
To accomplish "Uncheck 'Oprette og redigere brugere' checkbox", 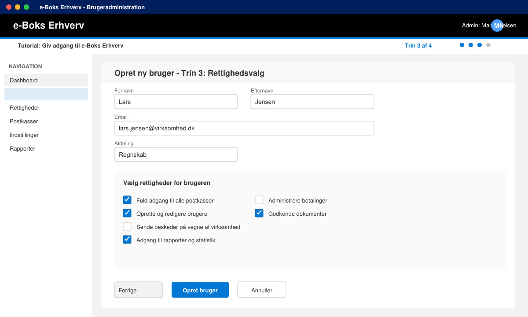I will (x=127, y=213).
